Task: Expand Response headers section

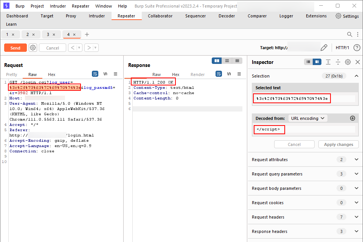Action: (357, 231)
